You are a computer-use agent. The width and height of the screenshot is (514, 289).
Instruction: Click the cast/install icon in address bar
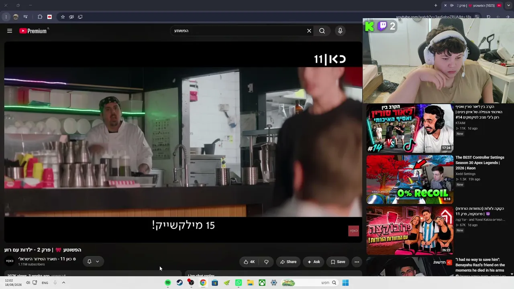point(80,17)
